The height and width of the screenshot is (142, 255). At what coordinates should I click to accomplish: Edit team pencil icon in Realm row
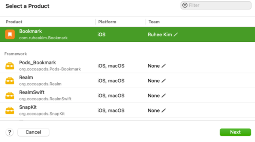pos(163,81)
